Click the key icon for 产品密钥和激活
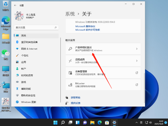 point(70,49)
